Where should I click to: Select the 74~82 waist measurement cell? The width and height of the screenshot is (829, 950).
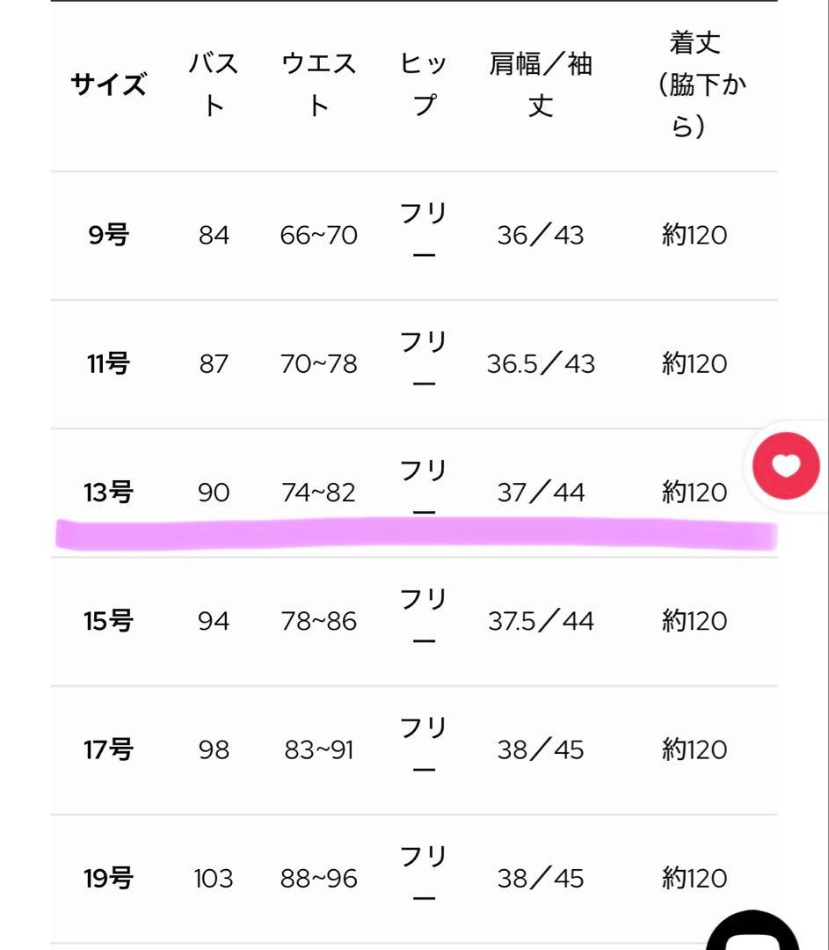(x=318, y=493)
